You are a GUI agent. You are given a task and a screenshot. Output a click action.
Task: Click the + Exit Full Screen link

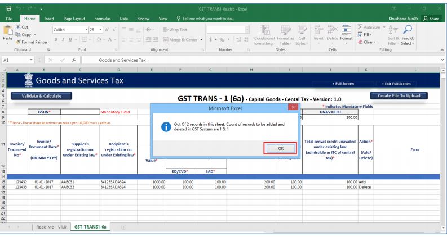pos(396,84)
